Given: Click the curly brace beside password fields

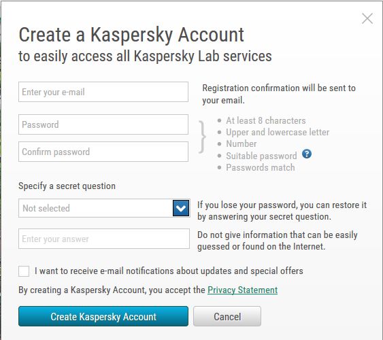Looking at the screenshot, I should 202,137.
